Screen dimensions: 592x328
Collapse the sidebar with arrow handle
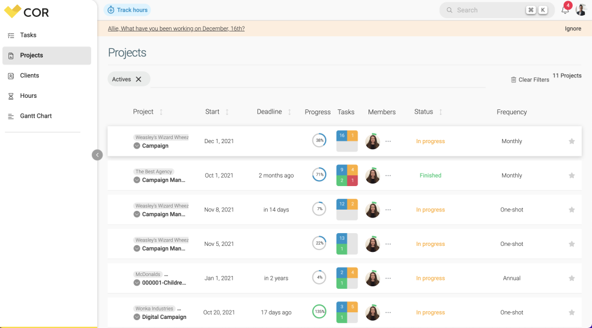point(97,155)
